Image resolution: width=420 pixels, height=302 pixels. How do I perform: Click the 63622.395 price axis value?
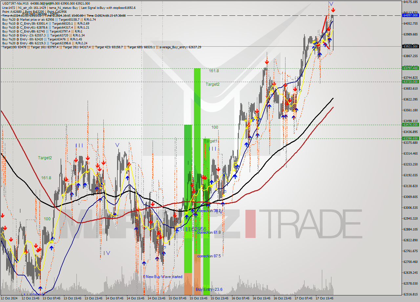(x=410, y=99)
